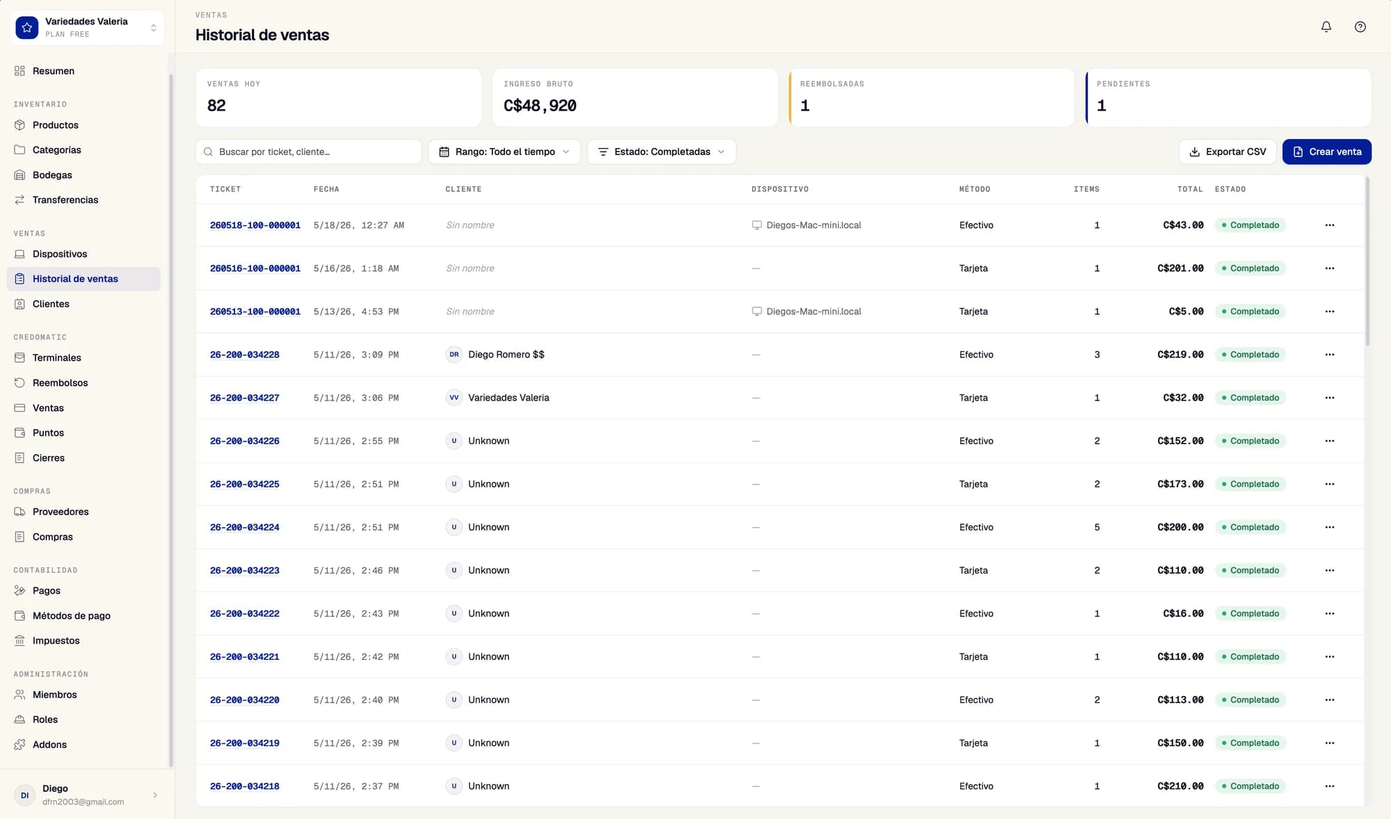Open row actions for ticket 26-200-034223
The image size is (1391, 819).
click(x=1330, y=570)
